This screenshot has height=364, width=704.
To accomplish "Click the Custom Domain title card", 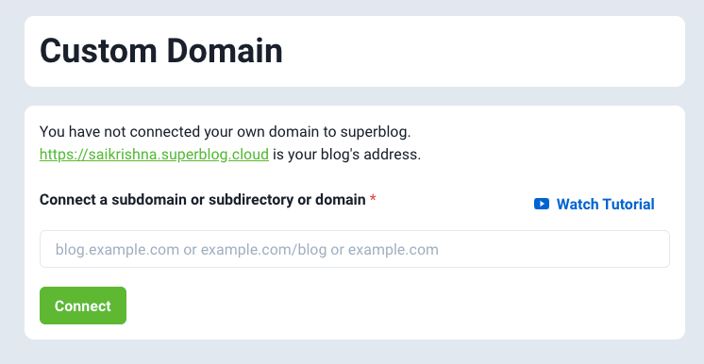I will coord(355,51).
